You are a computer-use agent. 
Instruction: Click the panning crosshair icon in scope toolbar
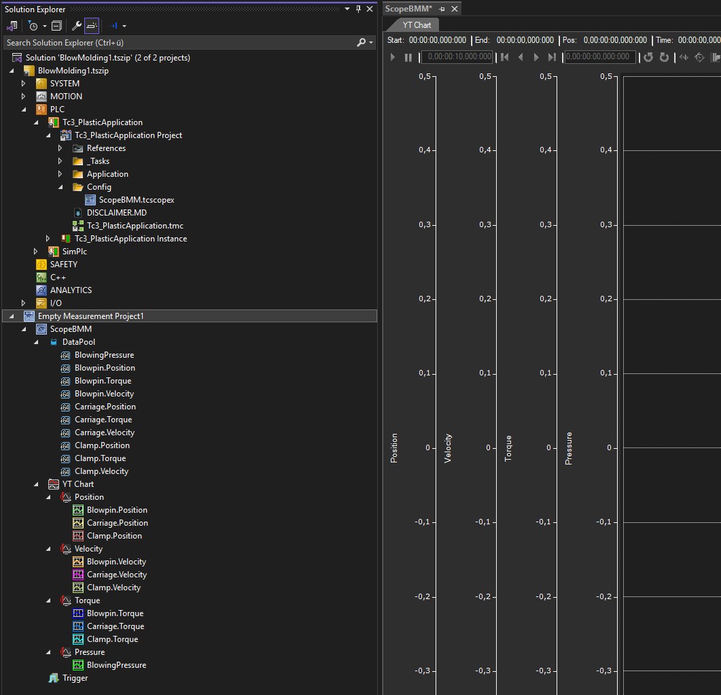[699, 57]
